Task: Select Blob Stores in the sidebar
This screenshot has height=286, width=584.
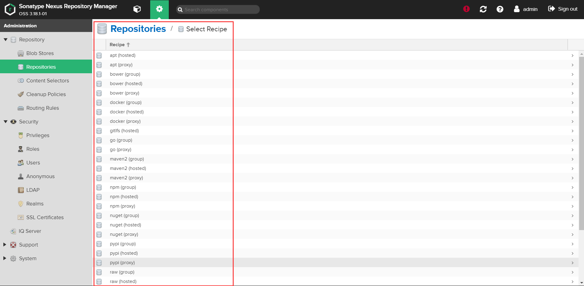Action: click(46, 53)
